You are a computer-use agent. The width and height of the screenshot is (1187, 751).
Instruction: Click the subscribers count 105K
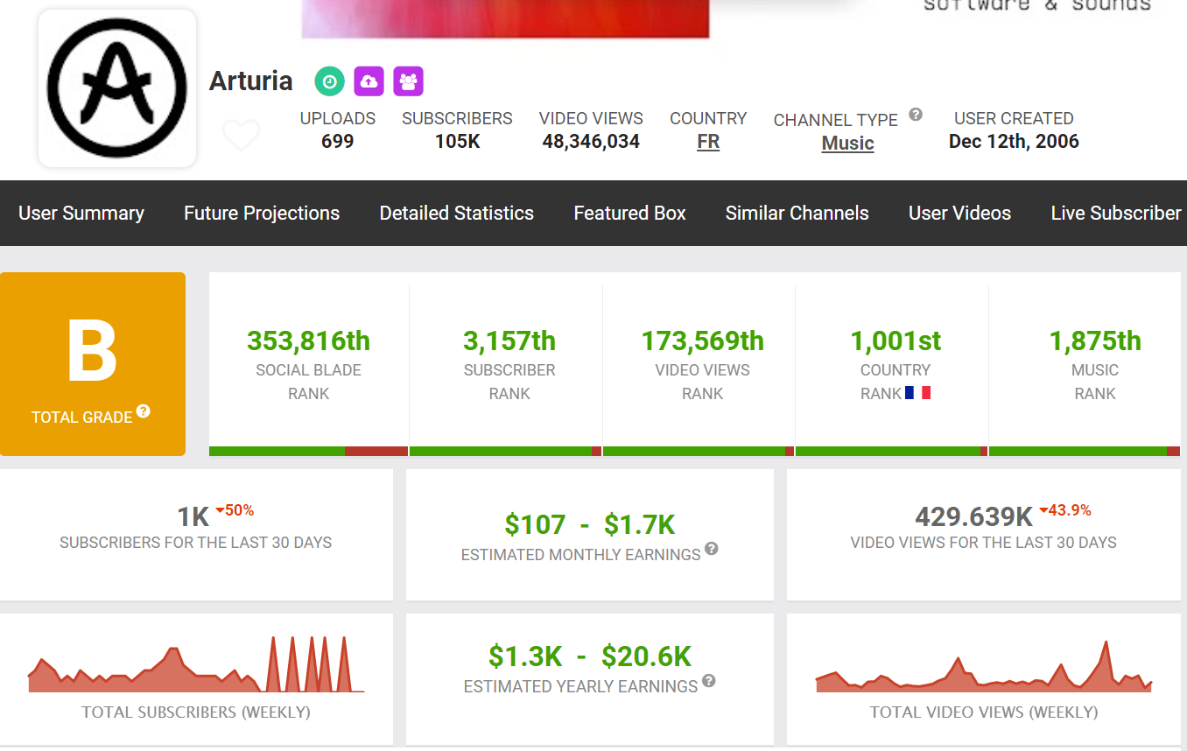tap(458, 142)
